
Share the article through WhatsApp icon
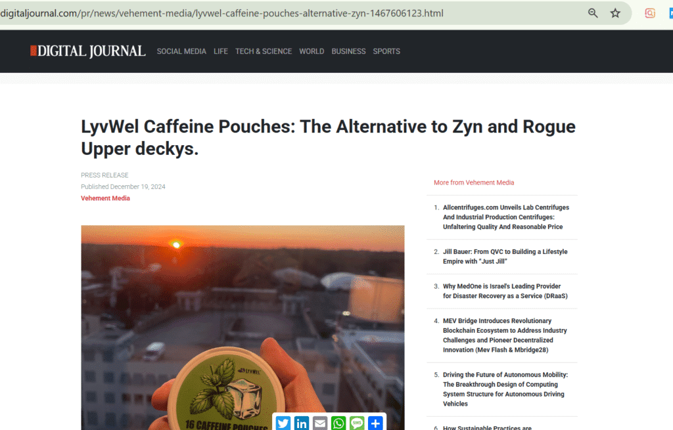pyautogui.click(x=338, y=423)
